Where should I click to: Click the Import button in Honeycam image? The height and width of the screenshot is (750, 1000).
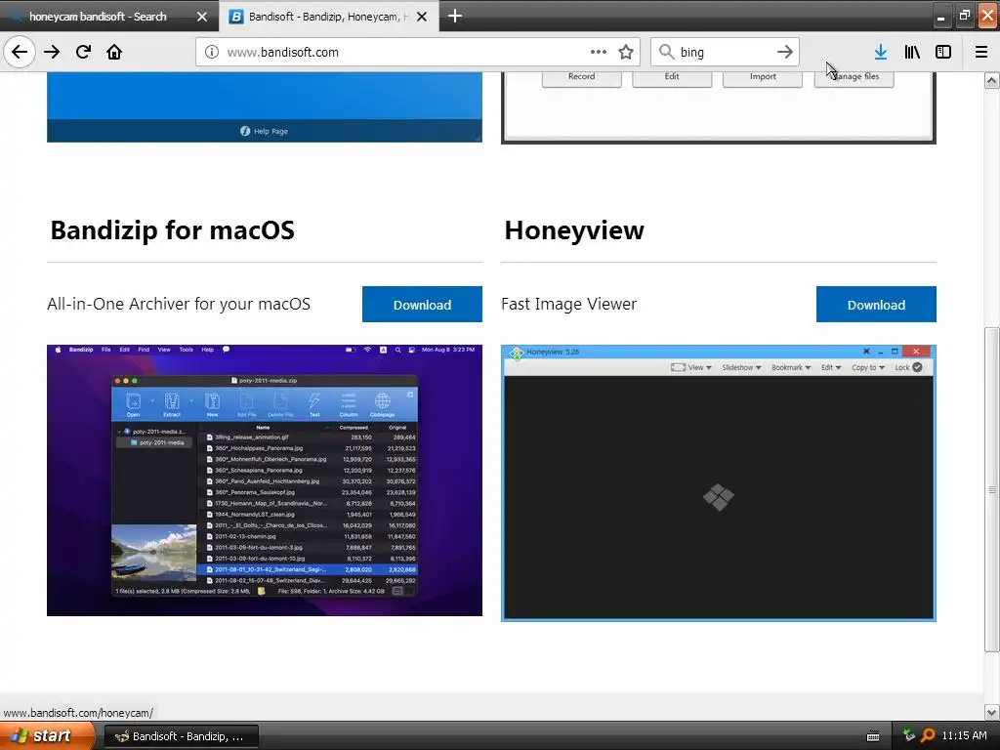[763, 77]
